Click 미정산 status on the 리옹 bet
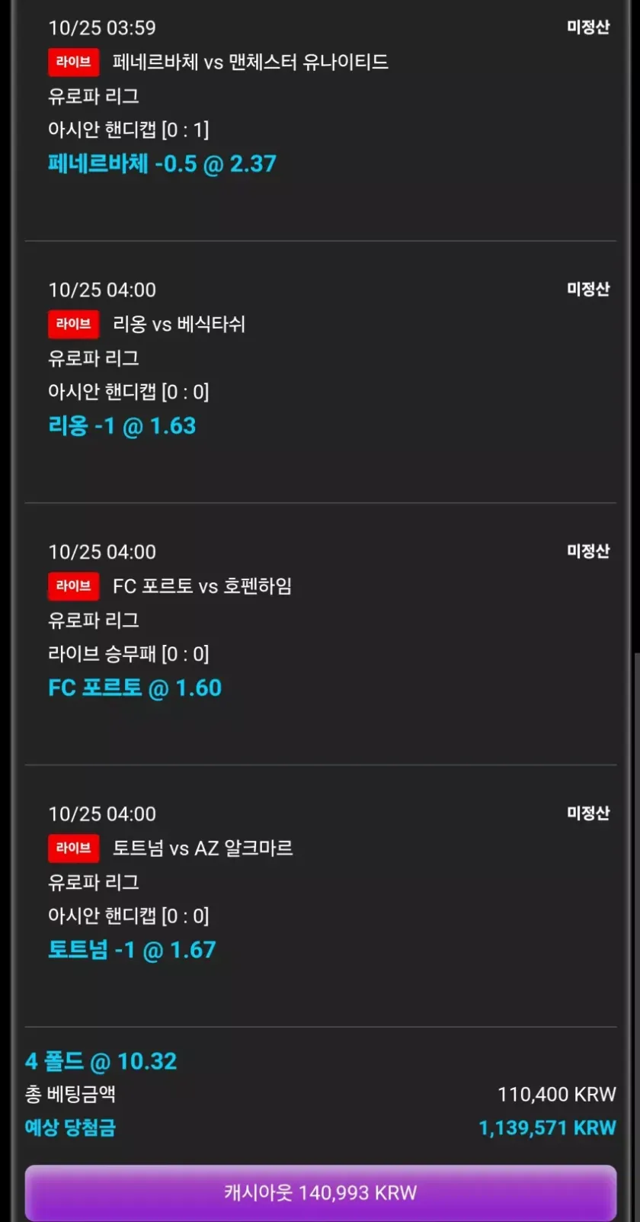Image resolution: width=640 pixels, height=1222 pixels. click(x=588, y=290)
